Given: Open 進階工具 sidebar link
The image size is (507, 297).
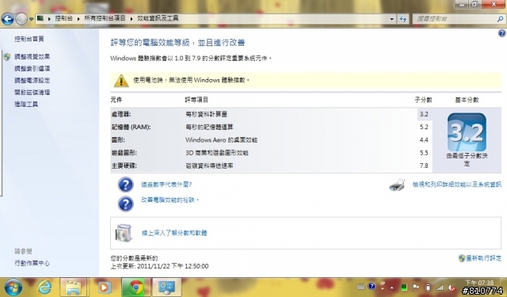Looking at the screenshot, I should click(26, 104).
